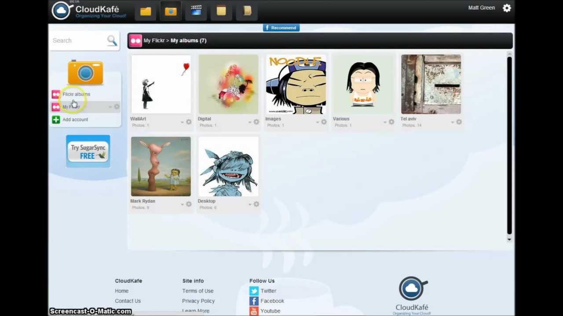This screenshot has height=316, width=563.
Task: Click the large camera icon in sidebar
Action: tap(85, 72)
